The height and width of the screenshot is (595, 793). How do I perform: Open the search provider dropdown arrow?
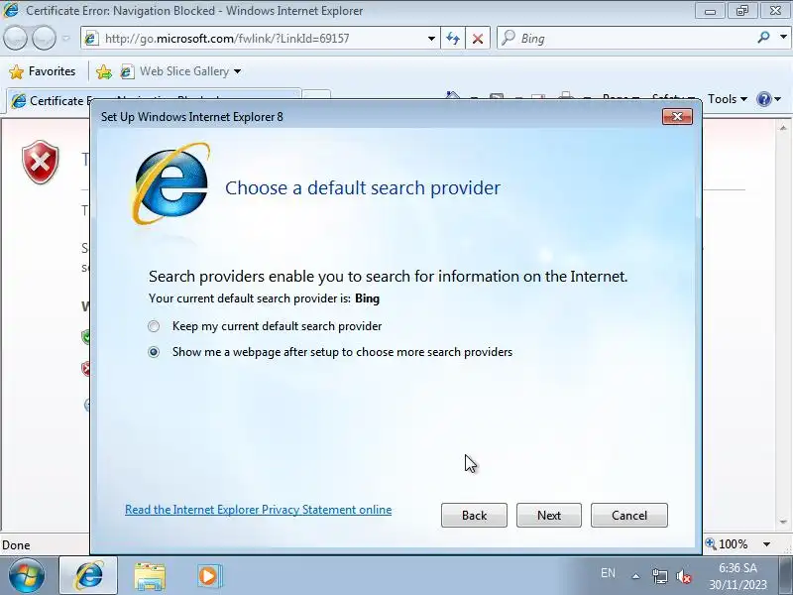click(x=783, y=37)
